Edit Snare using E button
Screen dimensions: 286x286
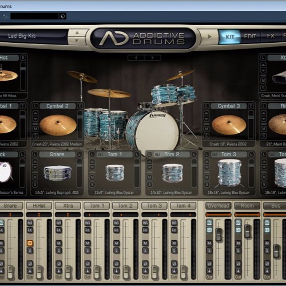tap(80, 154)
